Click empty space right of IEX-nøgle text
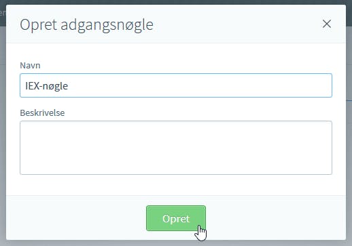 pos(199,86)
